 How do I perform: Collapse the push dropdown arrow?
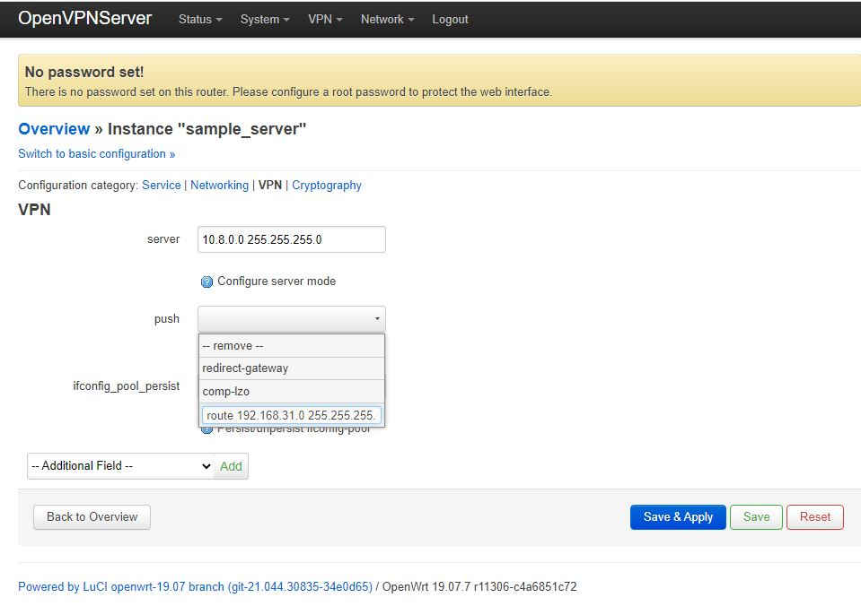(x=377, y=318)
